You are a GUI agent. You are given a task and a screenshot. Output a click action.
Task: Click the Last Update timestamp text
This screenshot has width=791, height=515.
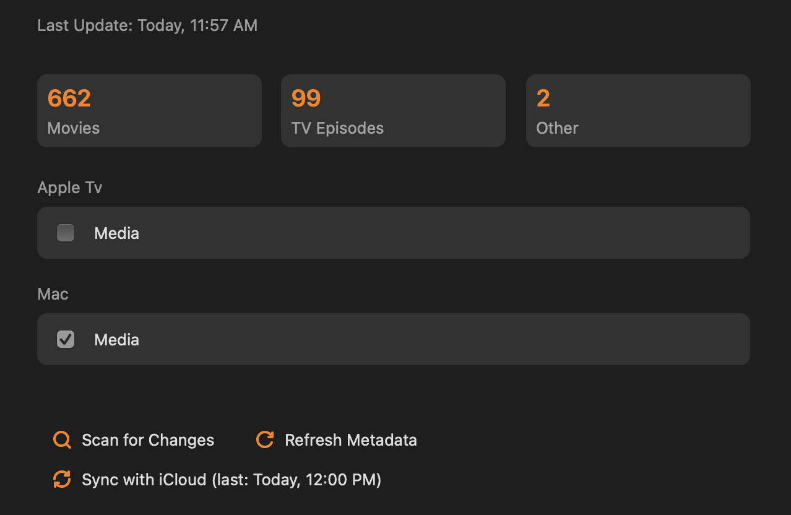[x=147, y=25]
